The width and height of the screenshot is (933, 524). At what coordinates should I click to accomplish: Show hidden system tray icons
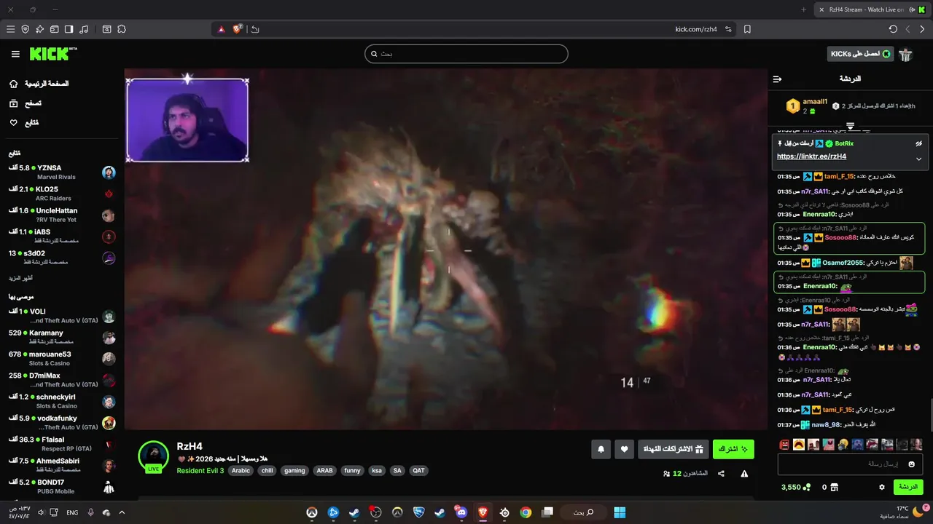[122, 512]
